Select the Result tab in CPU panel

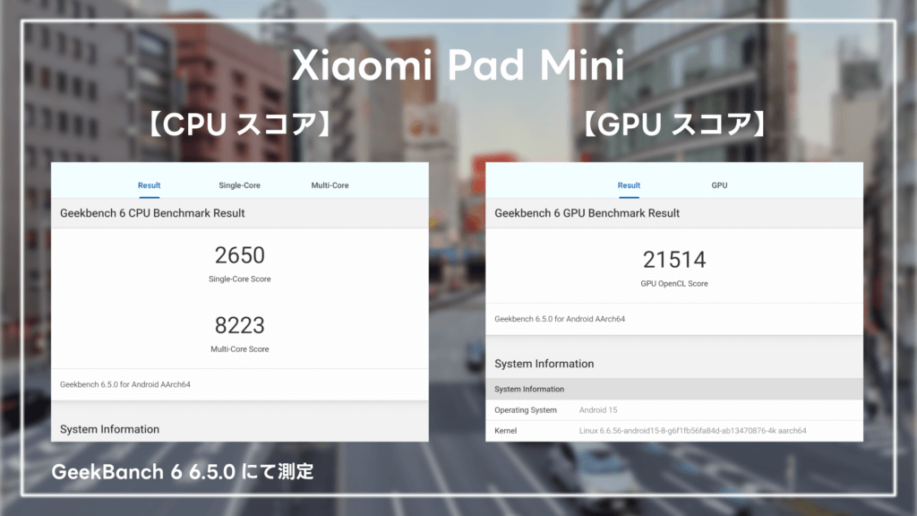[149, 185]
